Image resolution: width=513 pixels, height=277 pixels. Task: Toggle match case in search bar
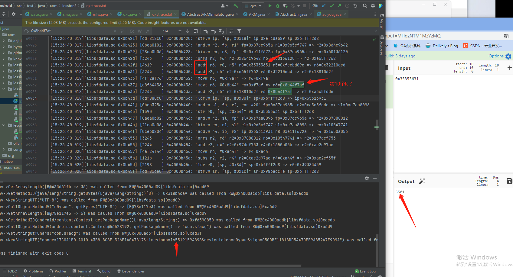(132, 31)
